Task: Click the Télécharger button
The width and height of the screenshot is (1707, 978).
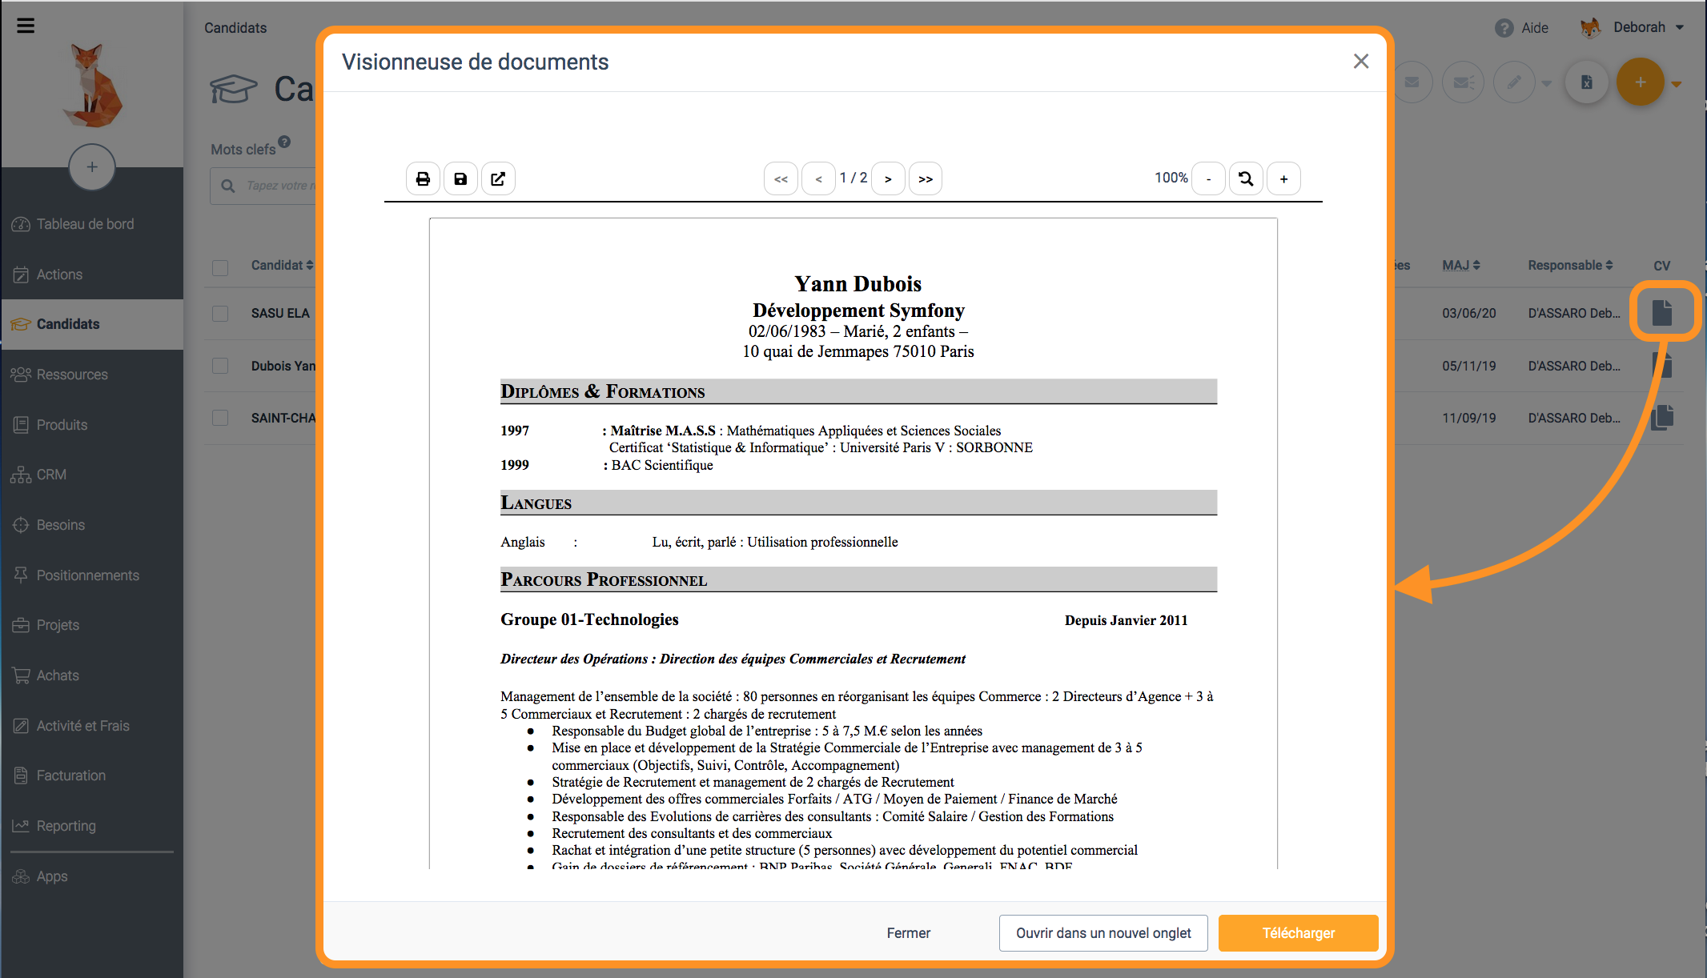Action: tap(1298, 933)
